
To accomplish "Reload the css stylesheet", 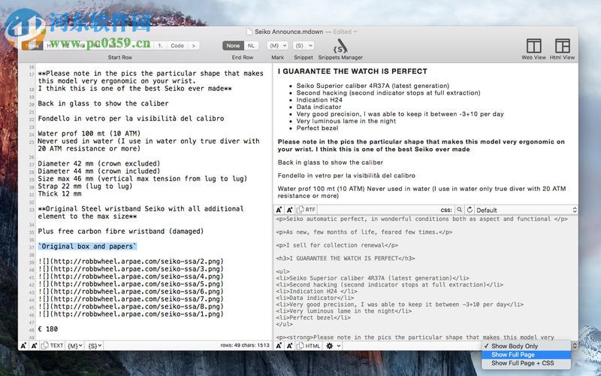I will (x=470, y=210).
